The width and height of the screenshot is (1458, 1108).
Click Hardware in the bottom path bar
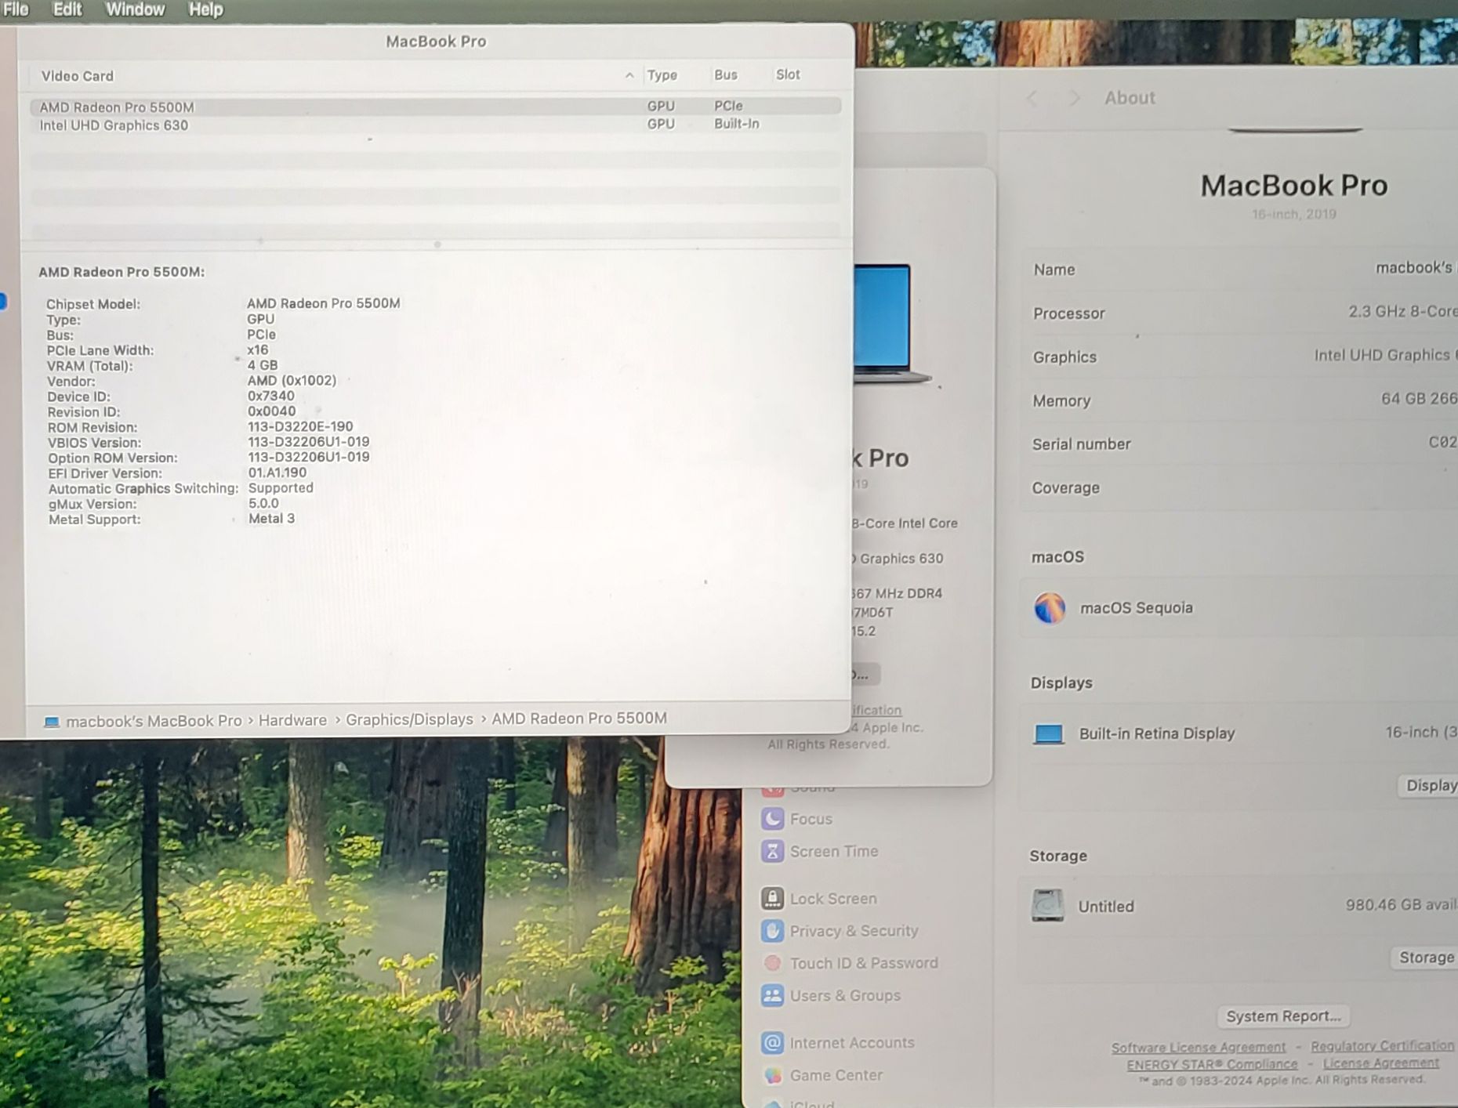click(292, 720)
